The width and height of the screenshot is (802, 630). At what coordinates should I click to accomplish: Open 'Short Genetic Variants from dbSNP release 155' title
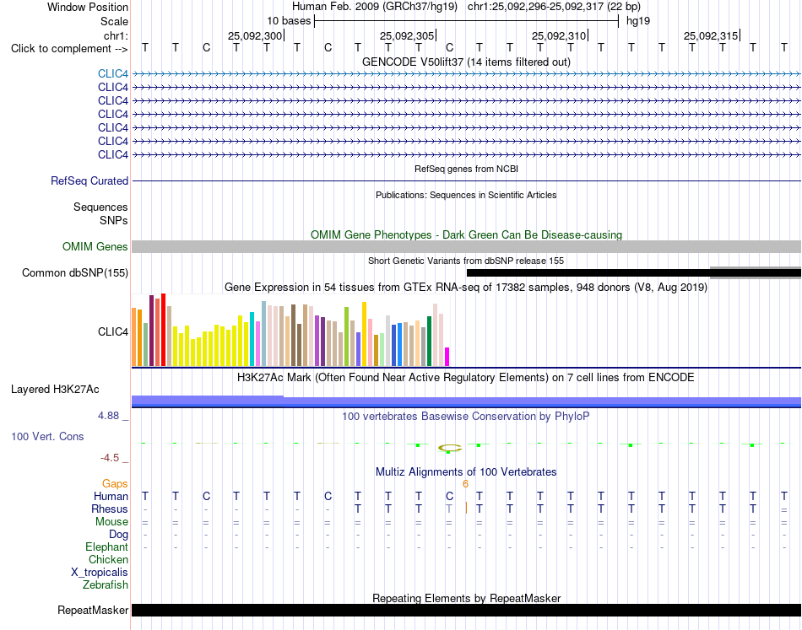pyautogui.click(x=466, y=261)
